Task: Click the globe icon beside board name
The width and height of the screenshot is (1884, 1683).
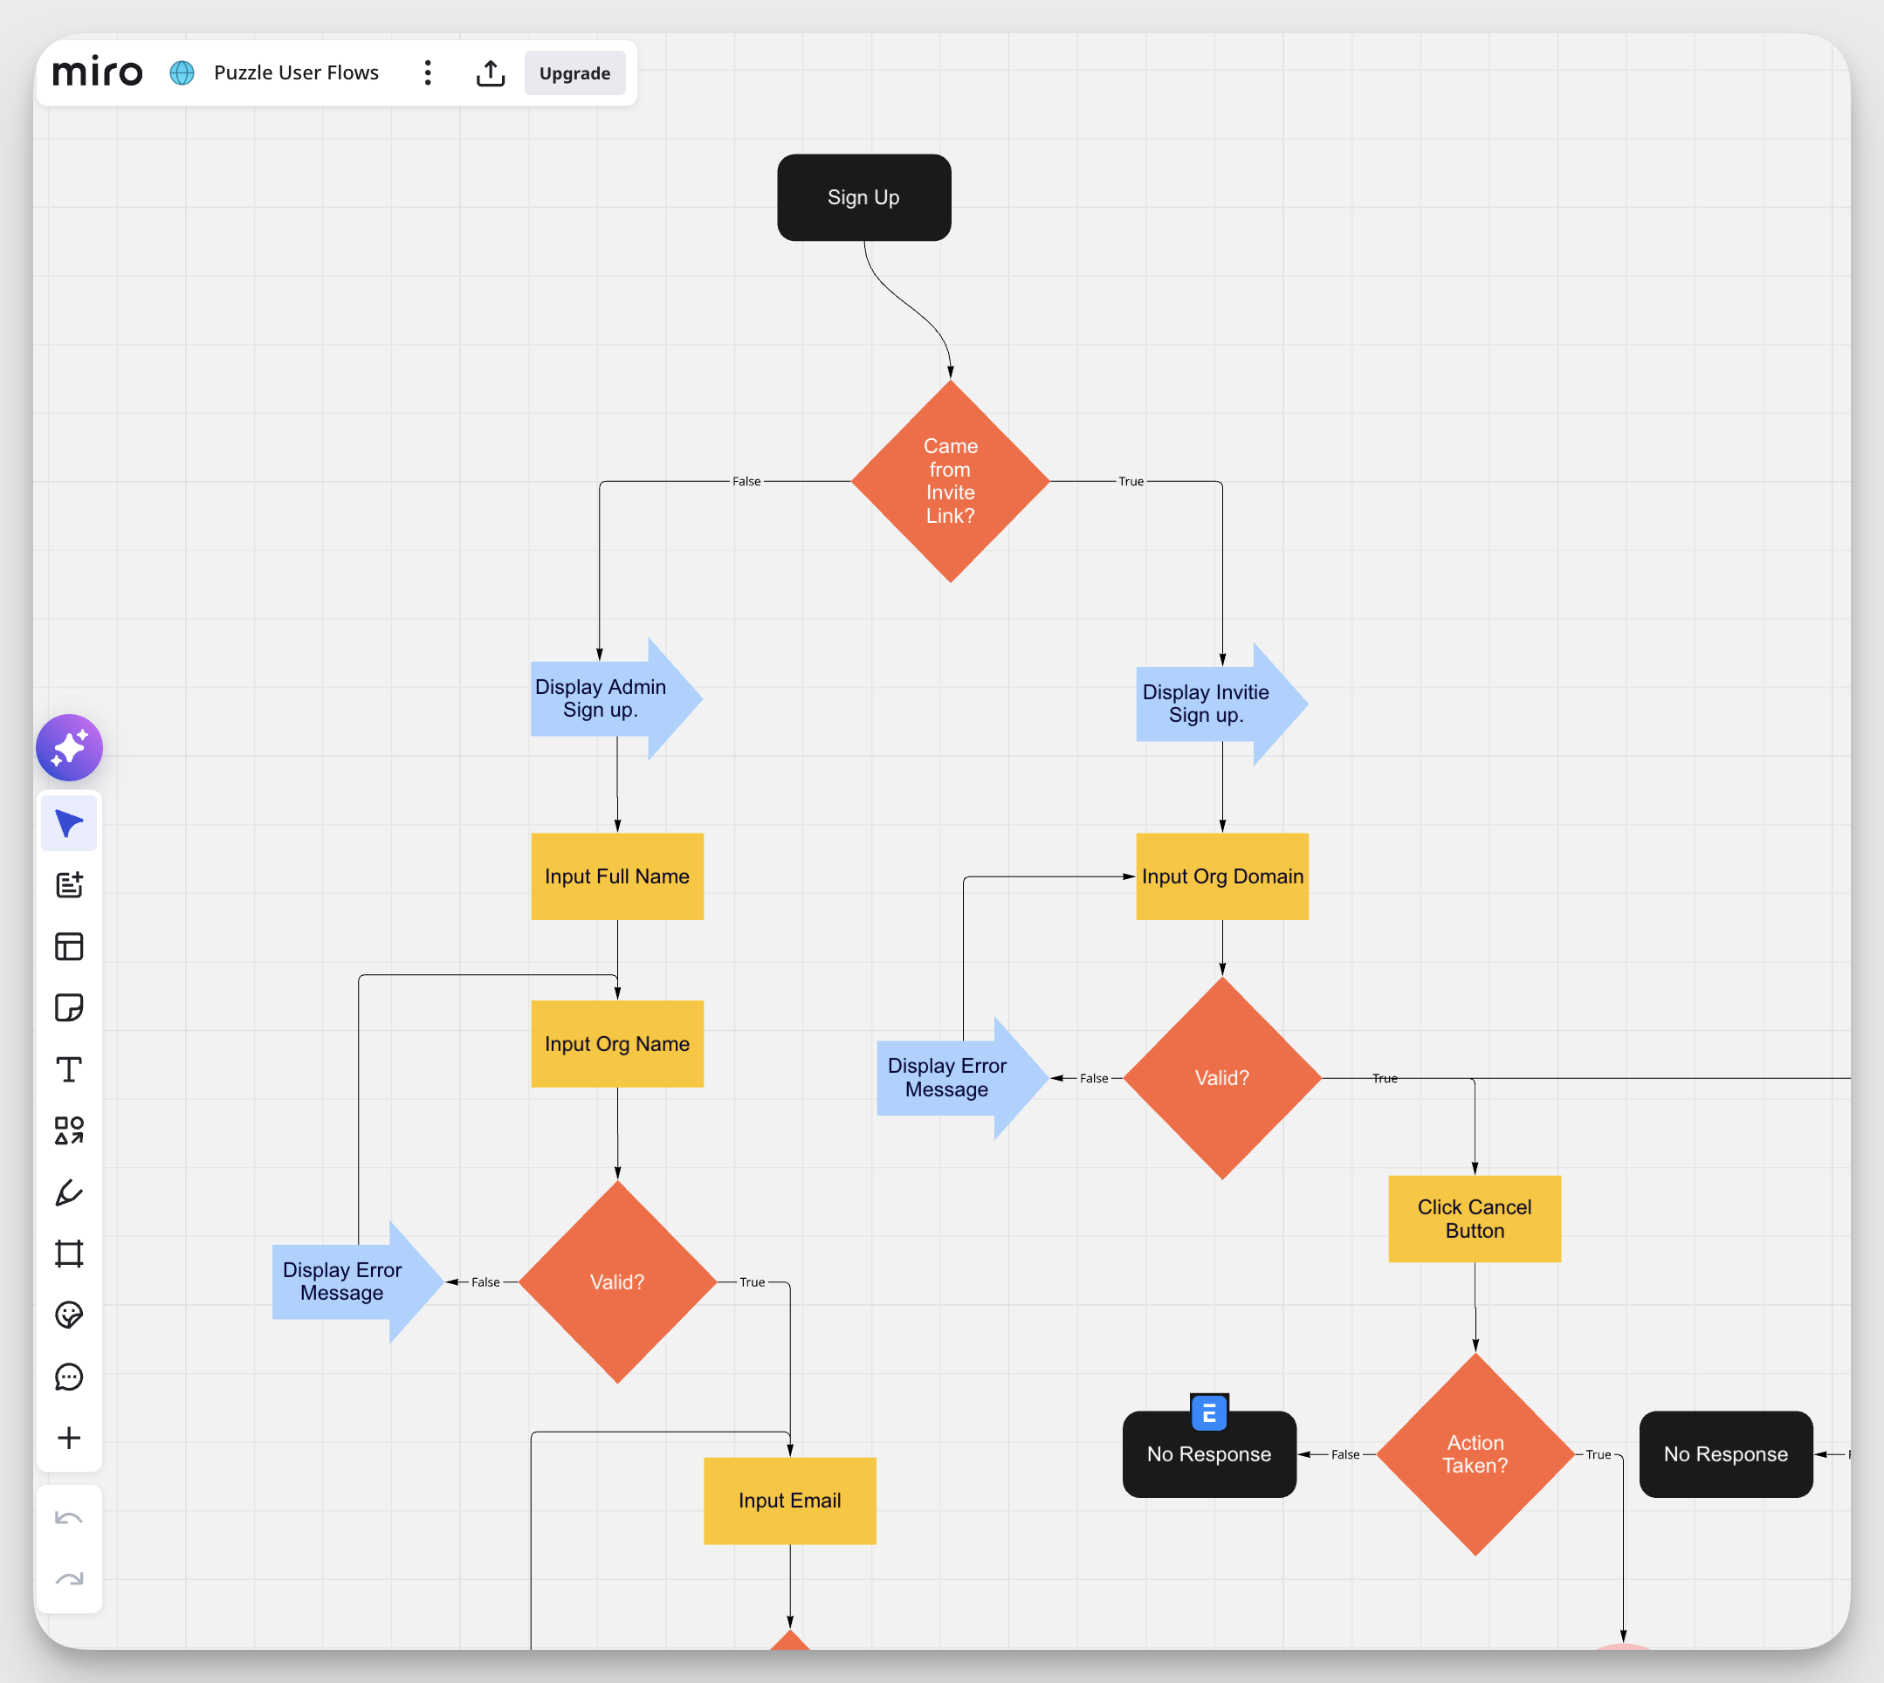Action: [x=182, y=73]
